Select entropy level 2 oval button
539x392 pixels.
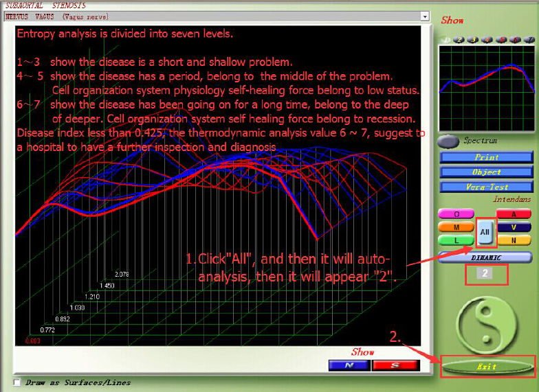(x=459, y=40)
